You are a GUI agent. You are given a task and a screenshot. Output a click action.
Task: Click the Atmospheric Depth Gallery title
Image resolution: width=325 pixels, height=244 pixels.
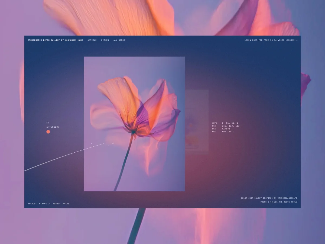click(55, 40)
